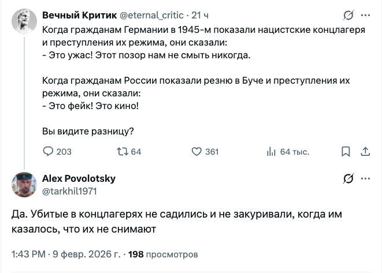382x273 pixels.
Task: Open Alex Povolotsky profile avatar
Action: (x=24, y=185)
